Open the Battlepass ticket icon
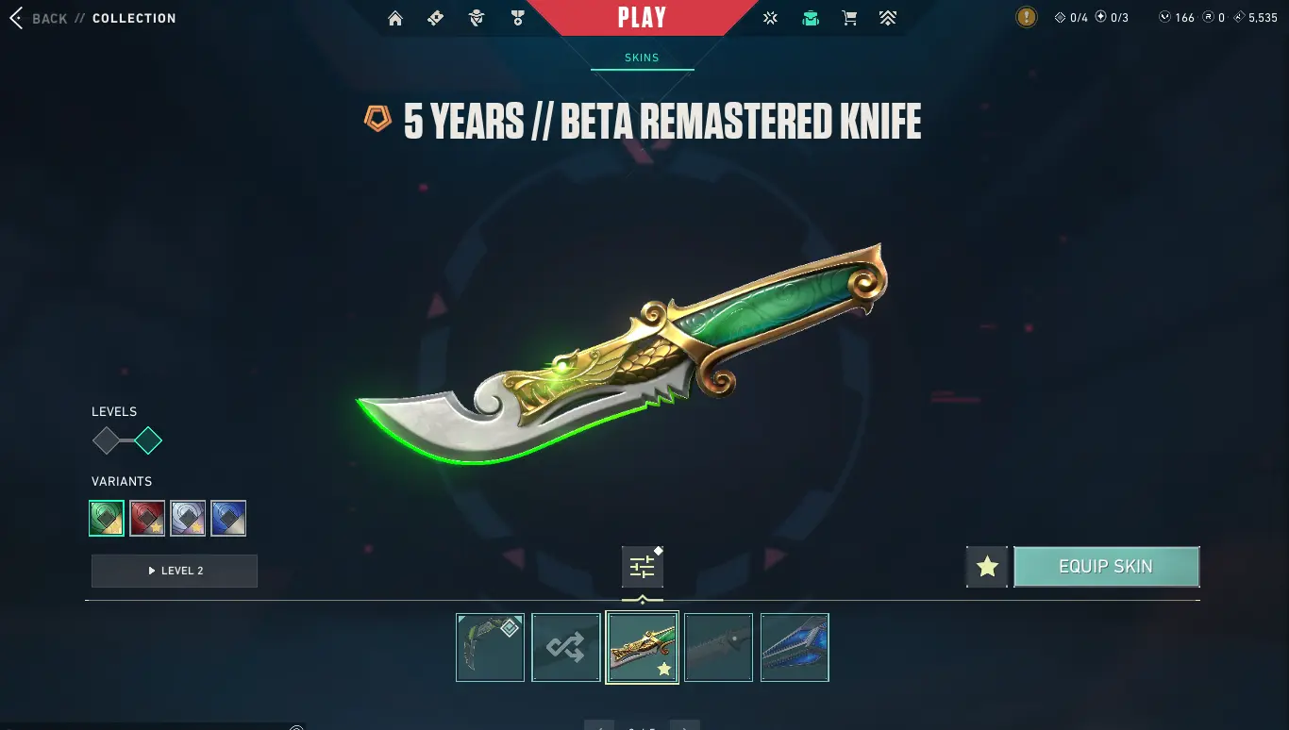Image resolution: width=1289 pixels, height=730 pixels. point(436,18)
